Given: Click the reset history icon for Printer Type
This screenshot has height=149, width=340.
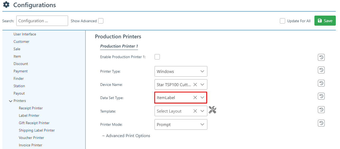Looking at the screenshot, I should tap(321, 70).
